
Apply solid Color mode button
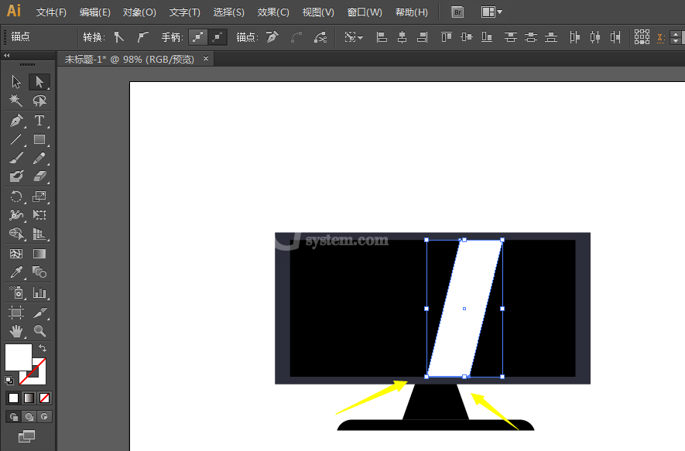(13, 398)
